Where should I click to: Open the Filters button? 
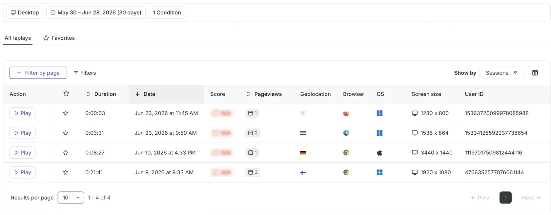tap(85, 73)
